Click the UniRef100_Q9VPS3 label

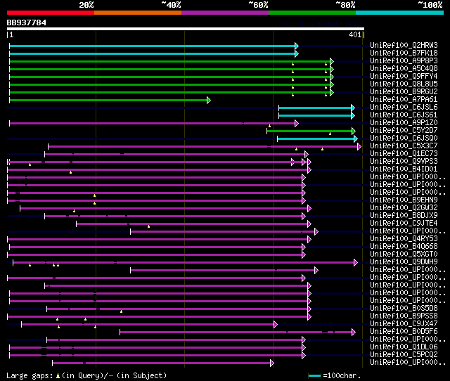(x=404, y=162)
